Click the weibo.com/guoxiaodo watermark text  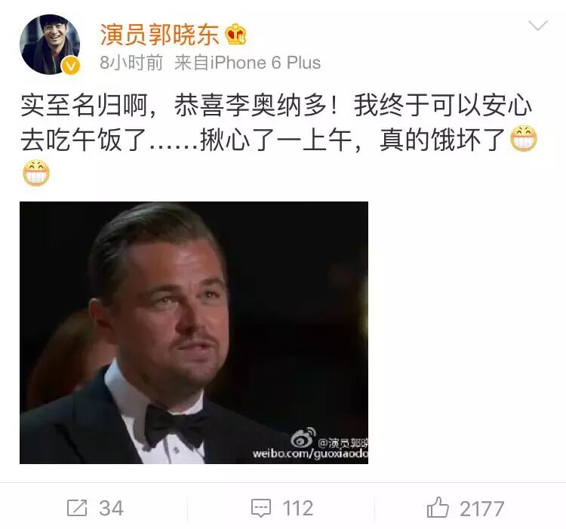point(310,454)
